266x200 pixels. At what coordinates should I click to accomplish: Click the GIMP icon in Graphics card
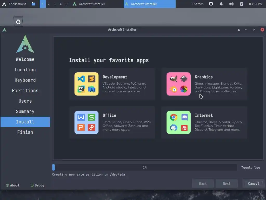click(x=173, y=79)
